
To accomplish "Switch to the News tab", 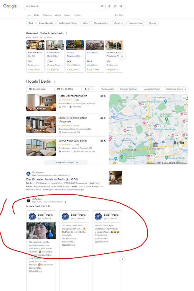I will point(67,15).
